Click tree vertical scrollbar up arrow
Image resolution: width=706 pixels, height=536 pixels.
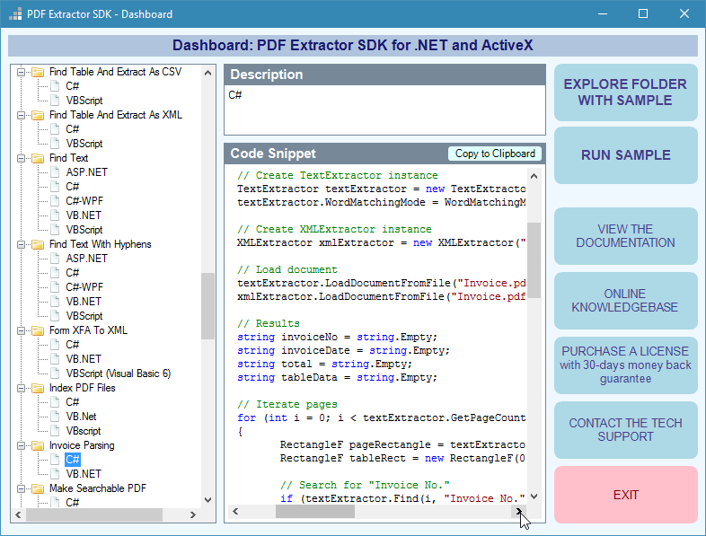tap(207, 73)
